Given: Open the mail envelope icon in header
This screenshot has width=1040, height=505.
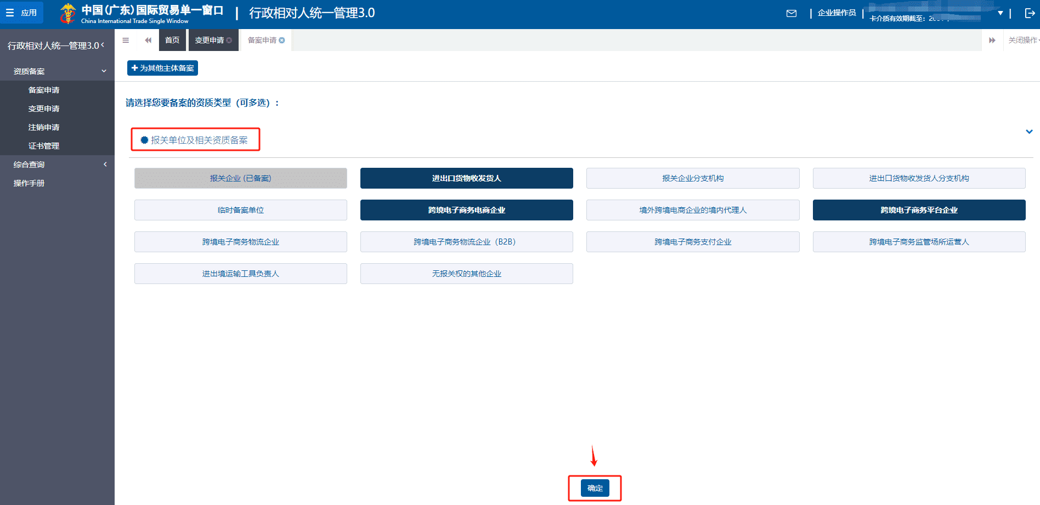Looking at the screenshot, I should click(x=791, y=13).
